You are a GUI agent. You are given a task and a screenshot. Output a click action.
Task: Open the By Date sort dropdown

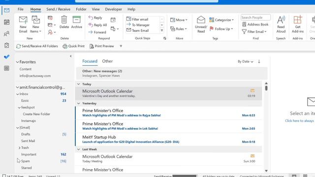pos(245,61)
